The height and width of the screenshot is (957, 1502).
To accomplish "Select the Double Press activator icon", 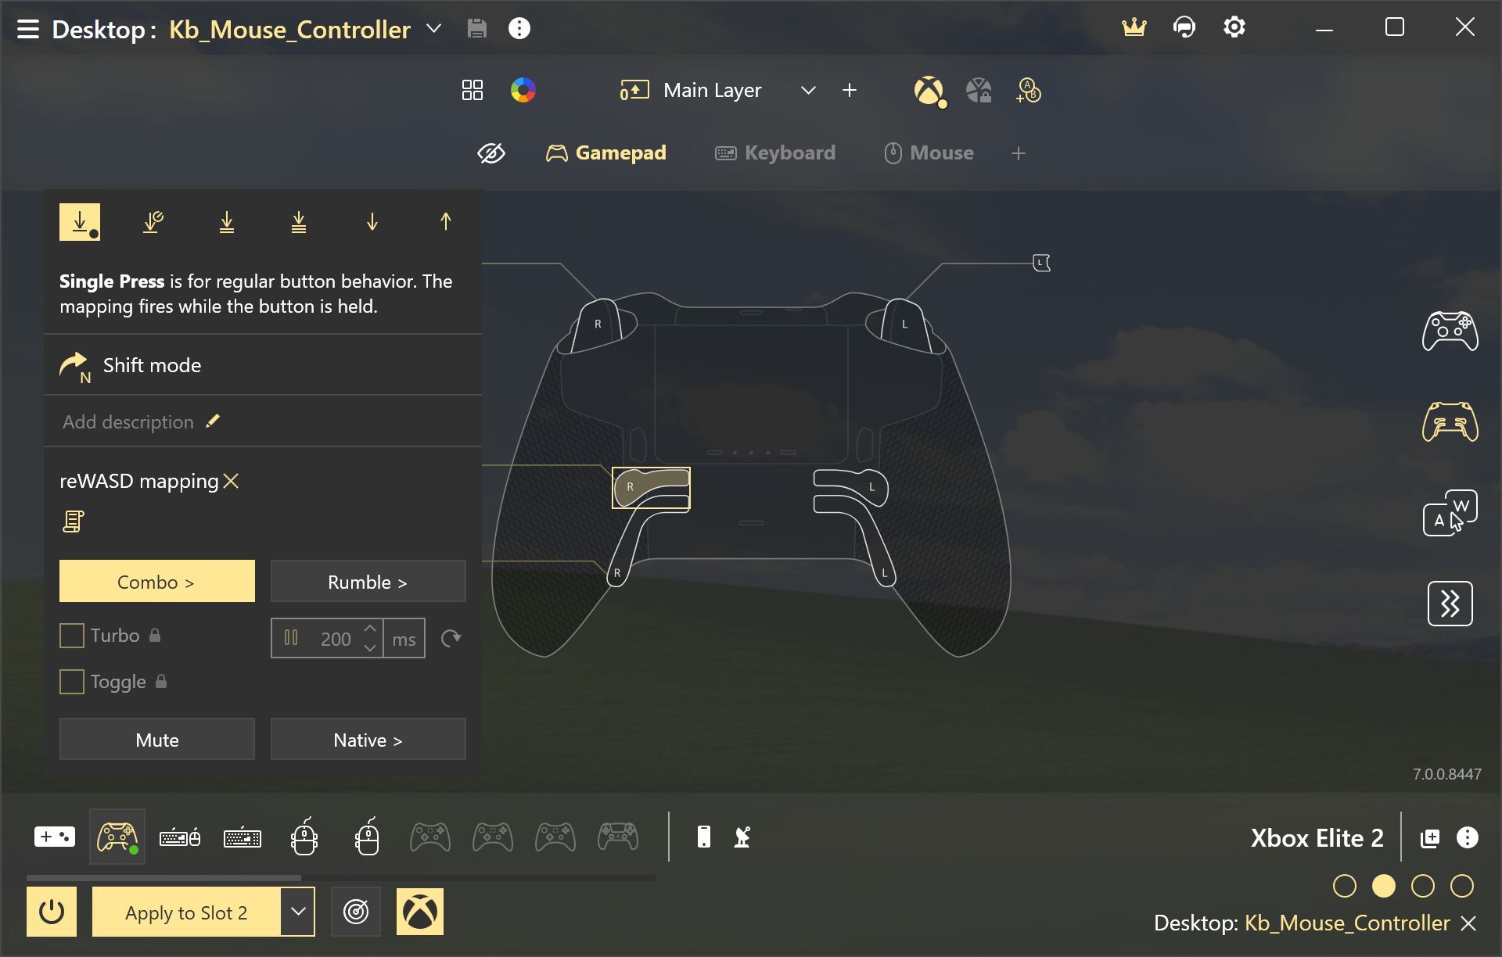I will [x=227, y=222].
